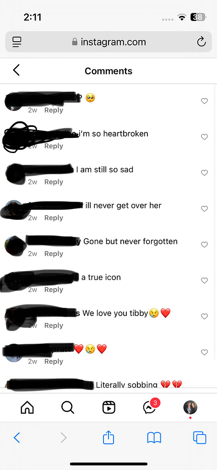Image resolution: width=217 pixels, height=470 pixels.
Task: Reply to the comment with the pleading-face emoji
Action: (54, 110)
